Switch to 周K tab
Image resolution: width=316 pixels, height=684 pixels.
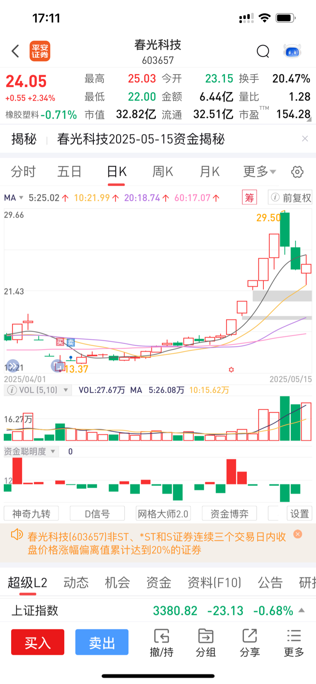163,172
